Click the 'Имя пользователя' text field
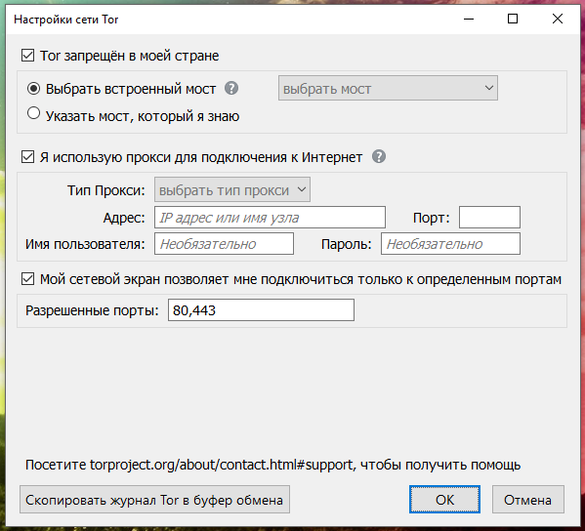 224,244
